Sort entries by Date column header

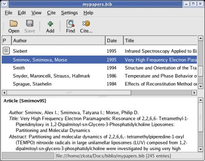[114, 40]
